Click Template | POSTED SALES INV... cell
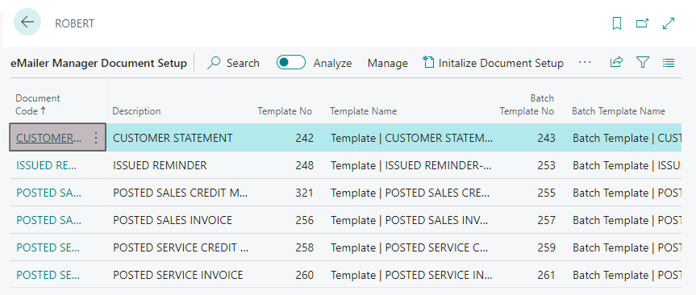Image resolution: width=696 pixels, height=295 pixels. 410,220
